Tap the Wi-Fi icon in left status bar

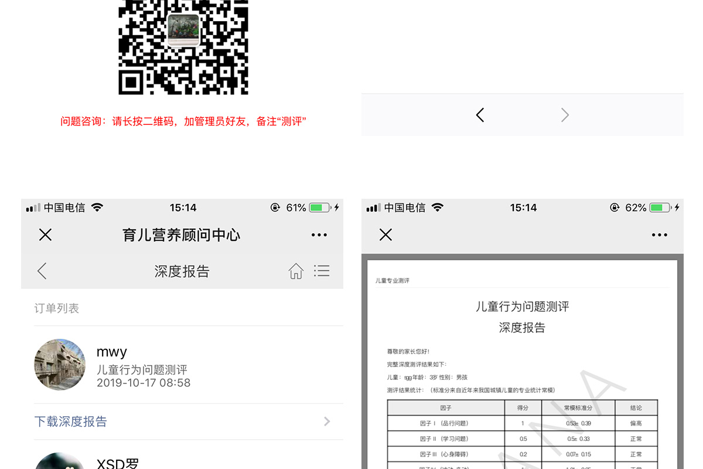click(x=97, y=208)
